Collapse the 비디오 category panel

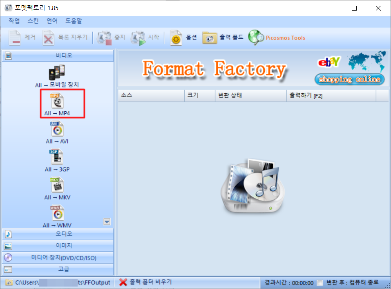58,55
